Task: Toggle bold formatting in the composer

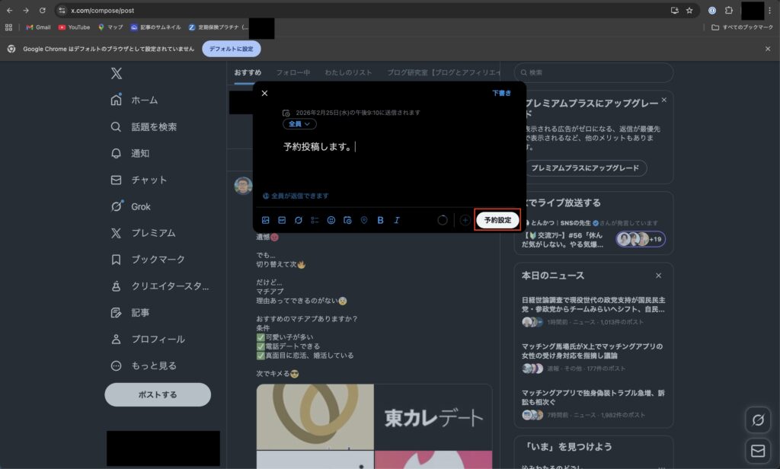Action: coord(380,219)
